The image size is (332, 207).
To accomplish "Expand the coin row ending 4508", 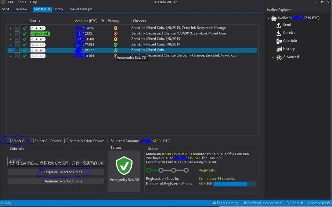I will coord(10,39).
